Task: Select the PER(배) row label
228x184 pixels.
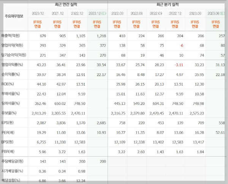Action: (x=8, y=133)
